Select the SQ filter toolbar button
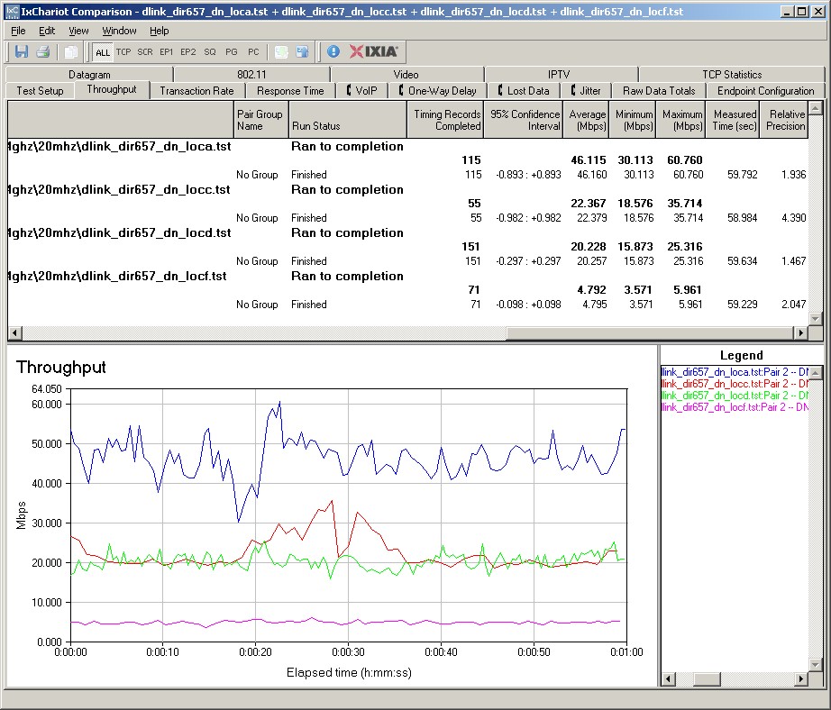Image resolution: width=831 pixels, height=710 pixels. [x=210, y=52]
